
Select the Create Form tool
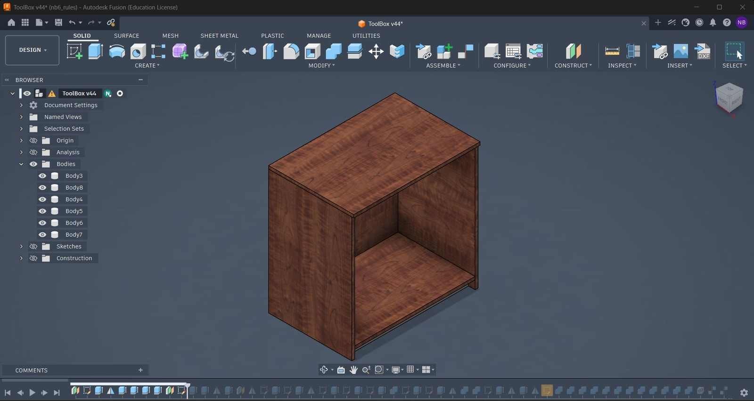[180, 51]
